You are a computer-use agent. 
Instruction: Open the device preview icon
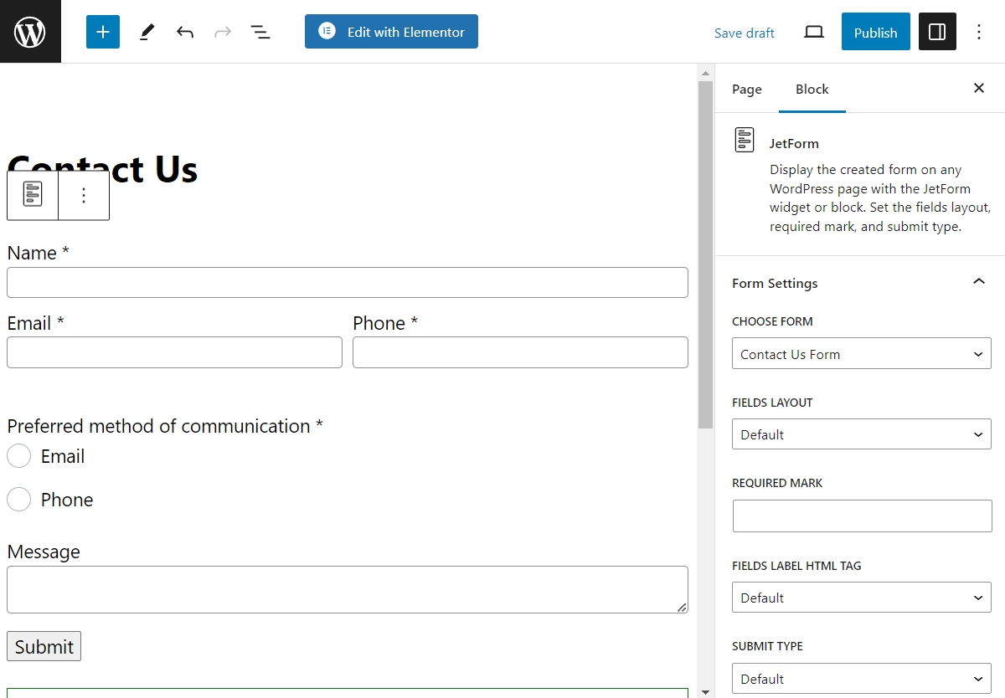813,31
